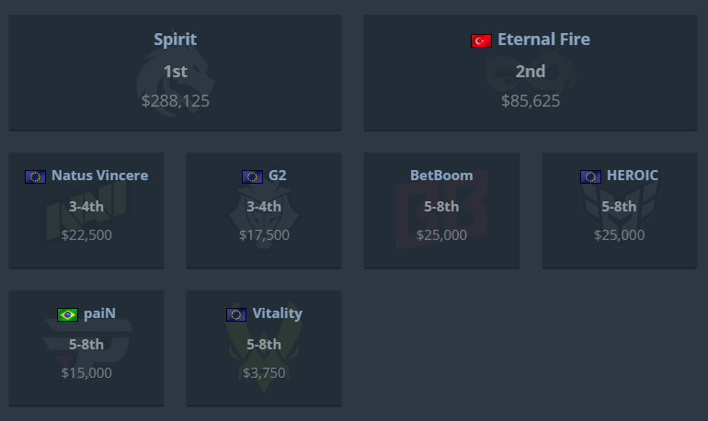Visit the HEROIC team page

633,176
